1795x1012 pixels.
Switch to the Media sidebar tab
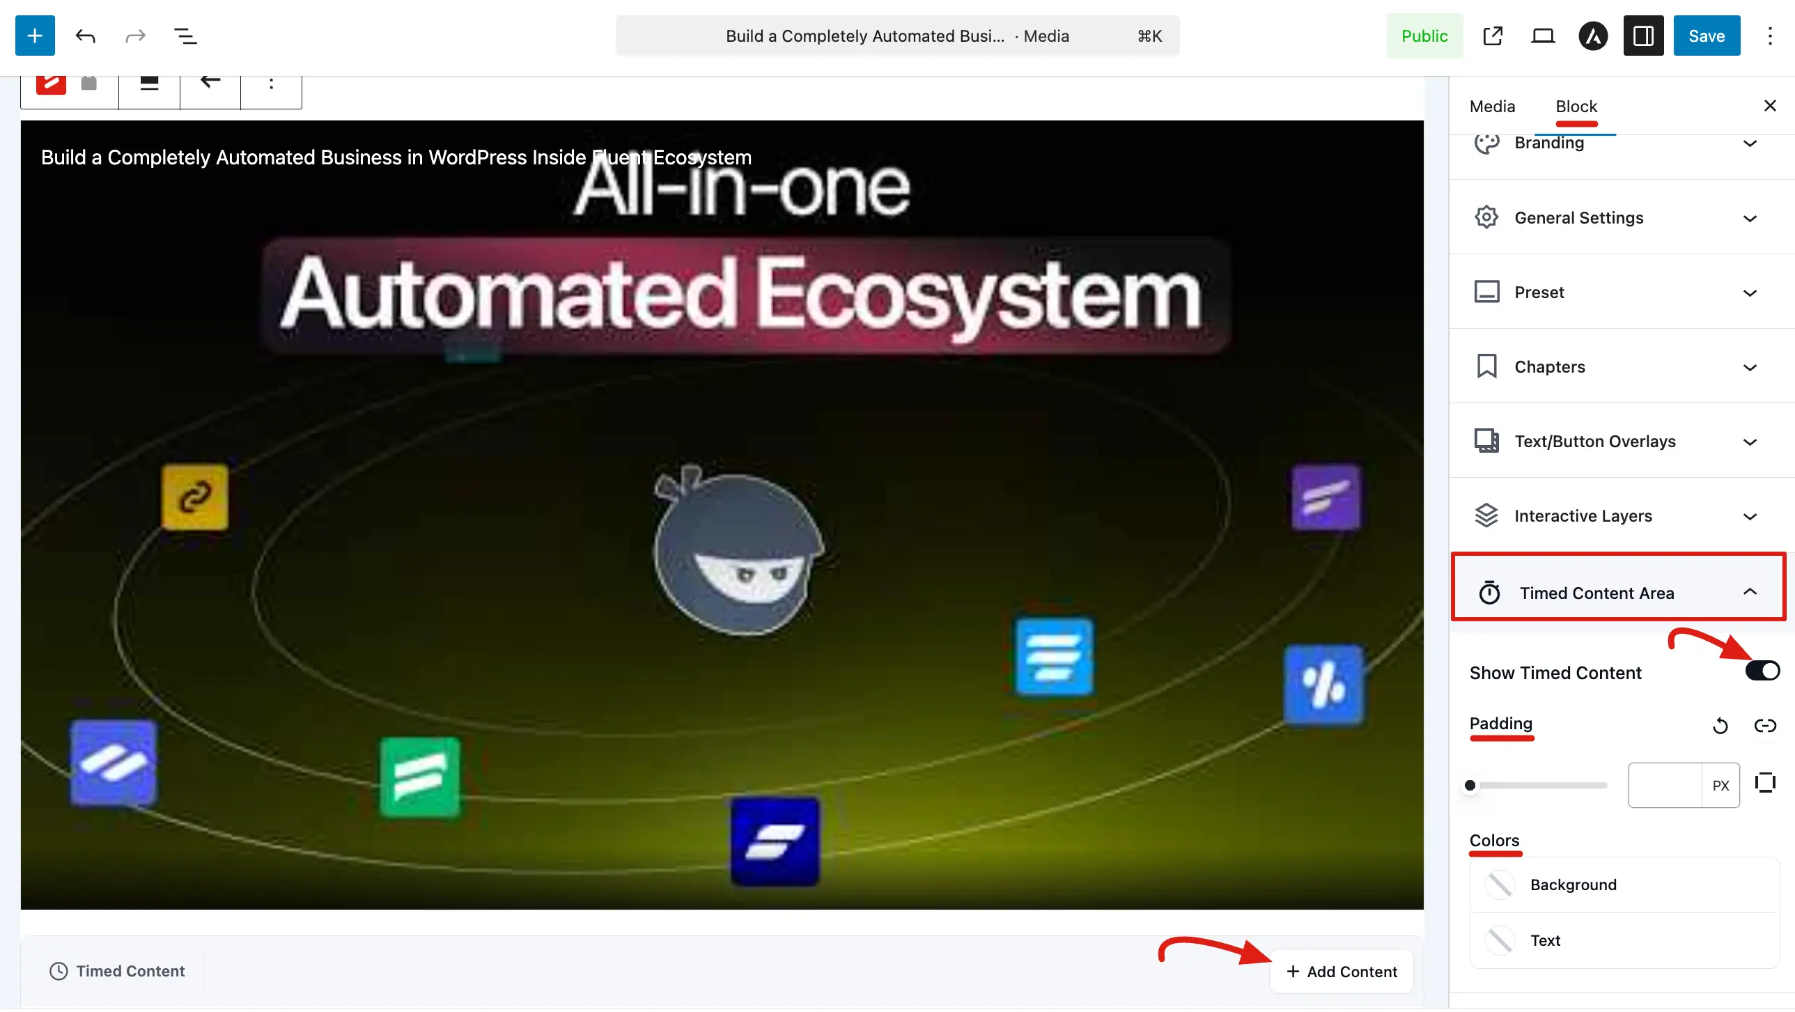point(1492,106)
